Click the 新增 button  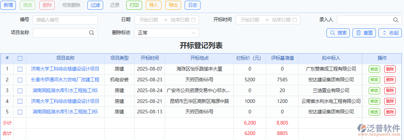coord(8,5)
